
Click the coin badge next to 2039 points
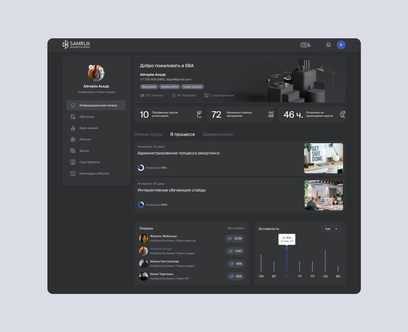(x=230, y=238)
